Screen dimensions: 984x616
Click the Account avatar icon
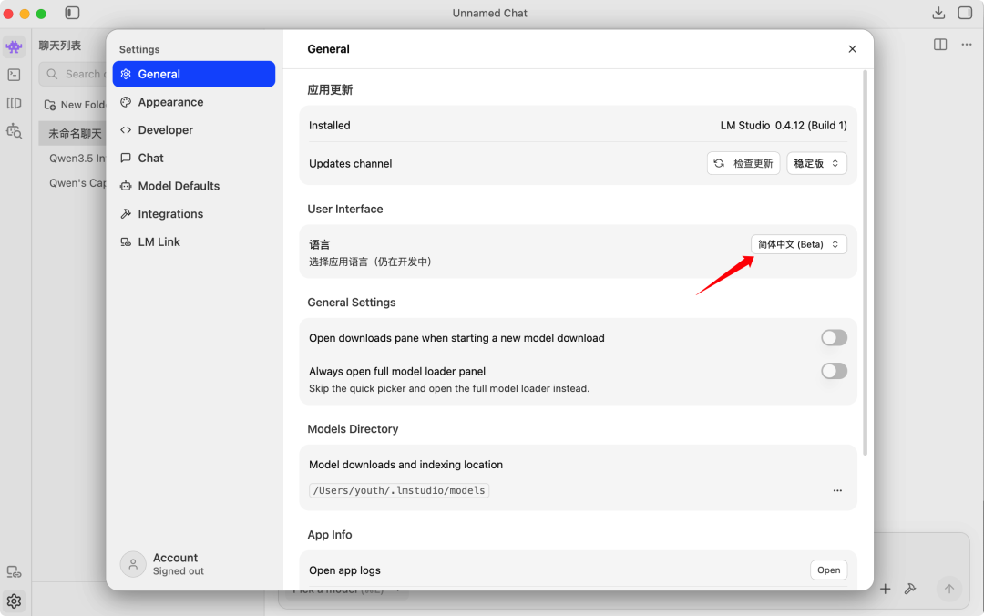(133, 564)
